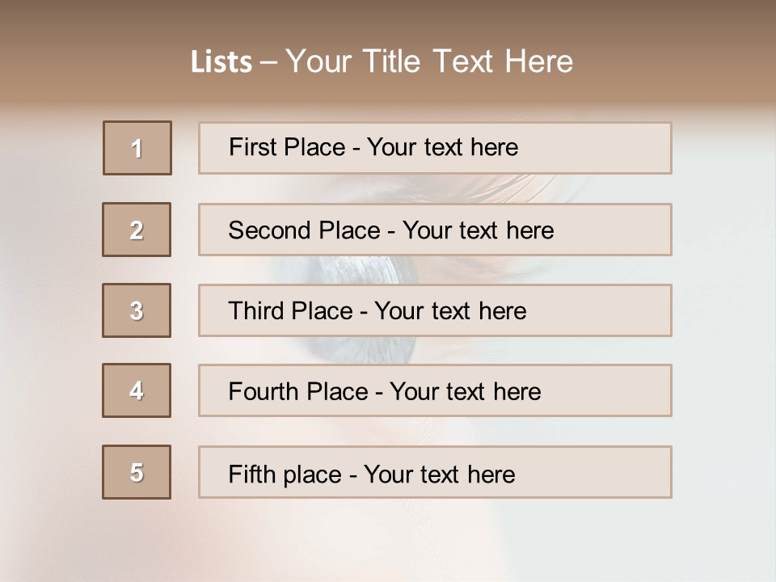776x582 pixels.
Task: Click the number 5 box
Action: point(137,472)
